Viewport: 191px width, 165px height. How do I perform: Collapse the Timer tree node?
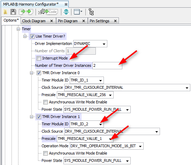[x=18, y=29]
